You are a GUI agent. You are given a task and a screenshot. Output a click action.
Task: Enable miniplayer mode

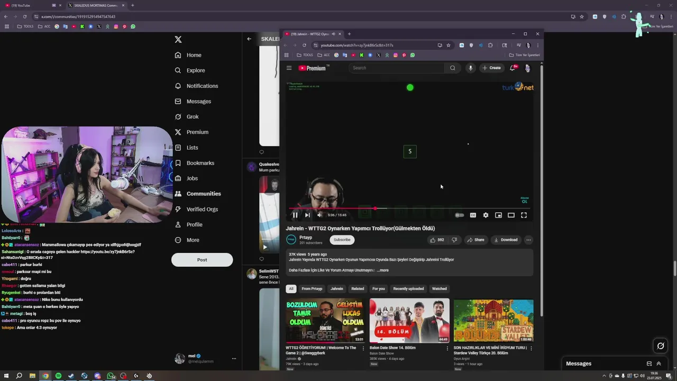(498, 215)
